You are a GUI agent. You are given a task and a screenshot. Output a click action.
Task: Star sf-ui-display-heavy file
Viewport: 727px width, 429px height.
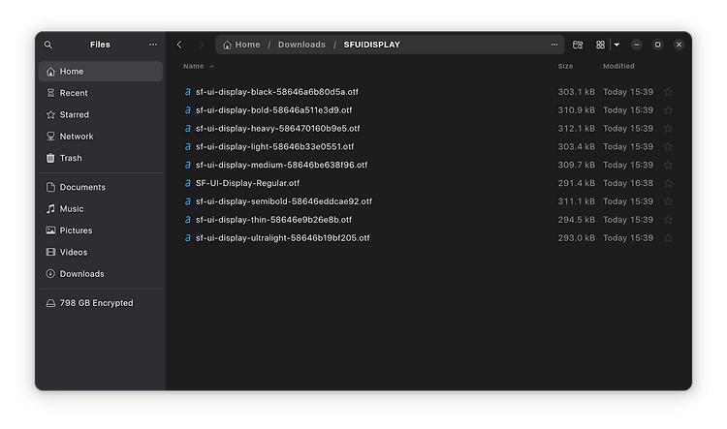[668, 129]
